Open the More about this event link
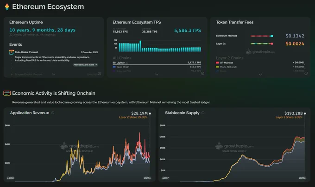The image size is (315, 187). (85, 65)
